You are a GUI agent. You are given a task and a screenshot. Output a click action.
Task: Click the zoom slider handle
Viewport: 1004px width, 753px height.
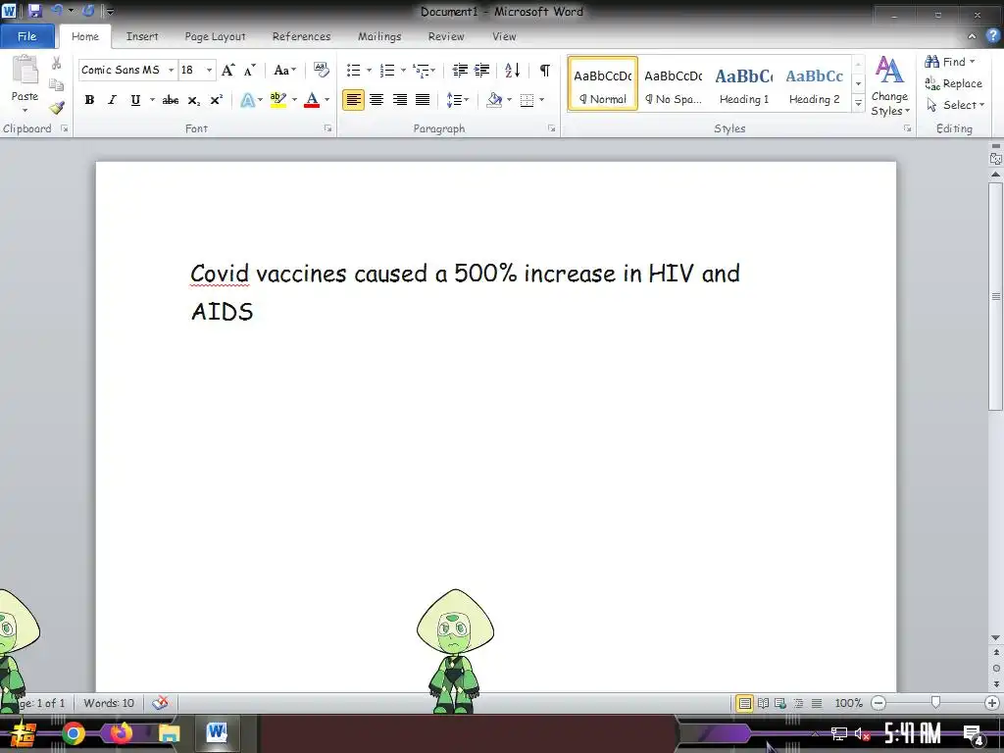pos(935,703)
